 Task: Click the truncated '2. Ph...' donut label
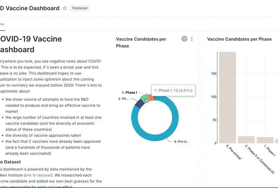(x=123, y=99)
